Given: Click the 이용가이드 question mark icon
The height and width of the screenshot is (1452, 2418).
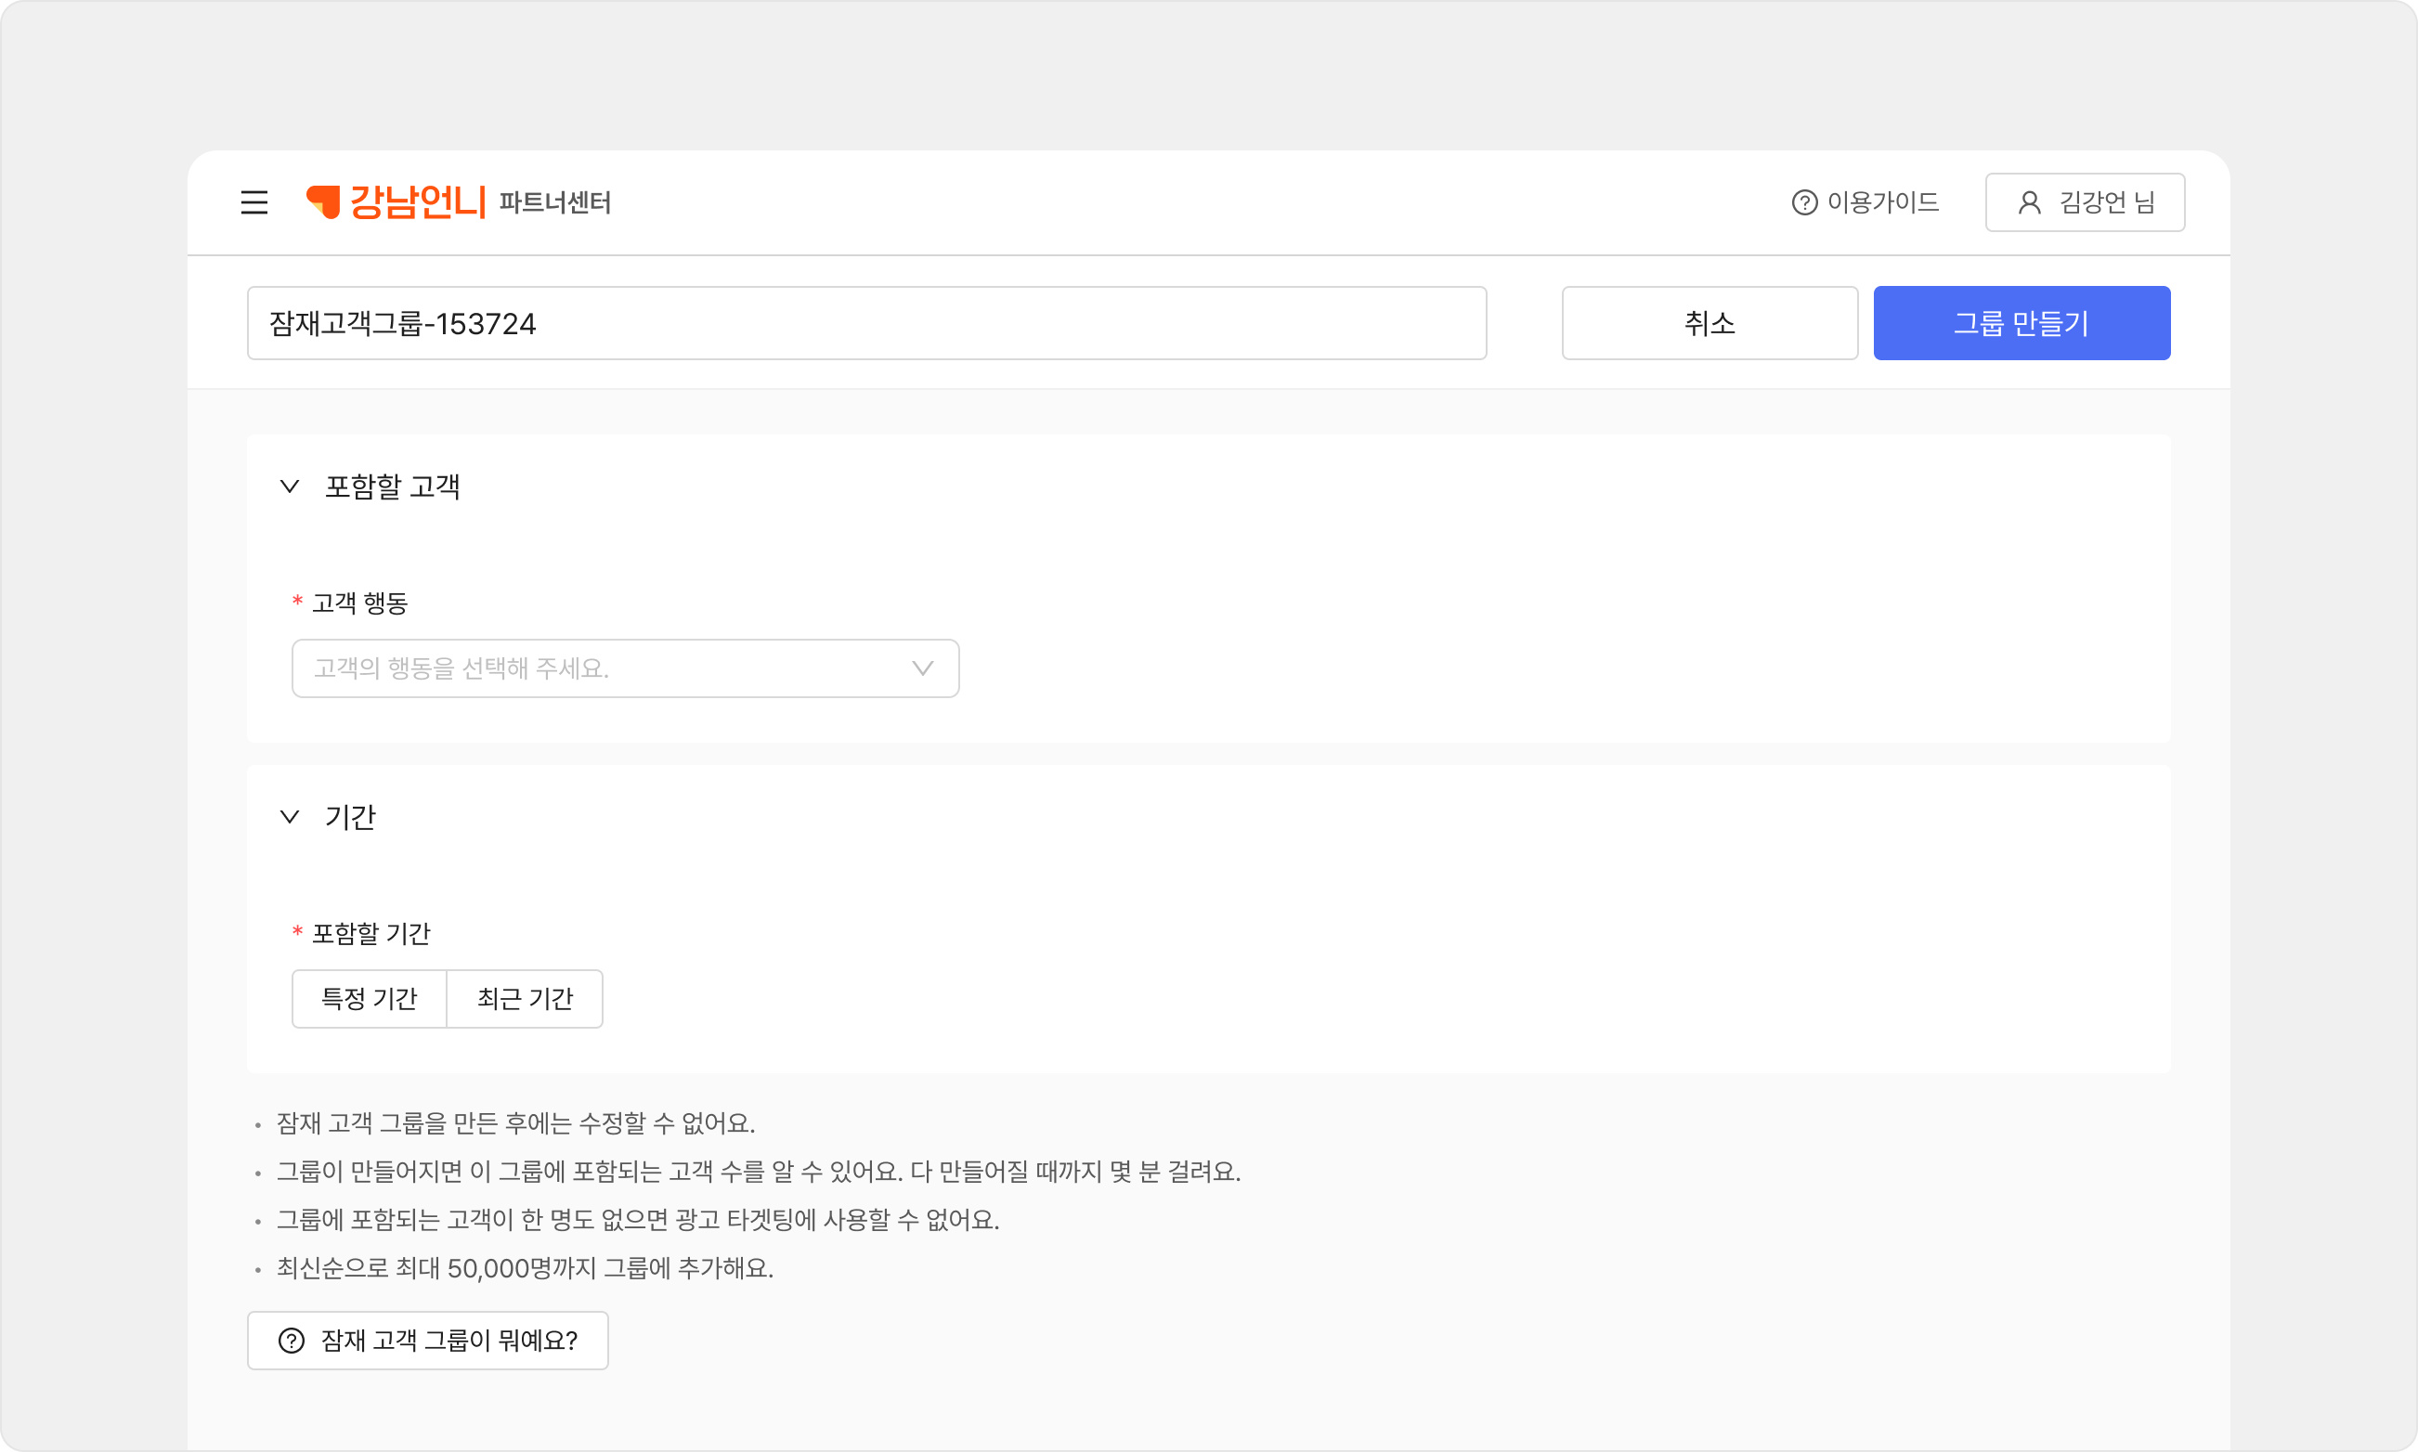Looking at the screenshot, I should coord(1803,202).
